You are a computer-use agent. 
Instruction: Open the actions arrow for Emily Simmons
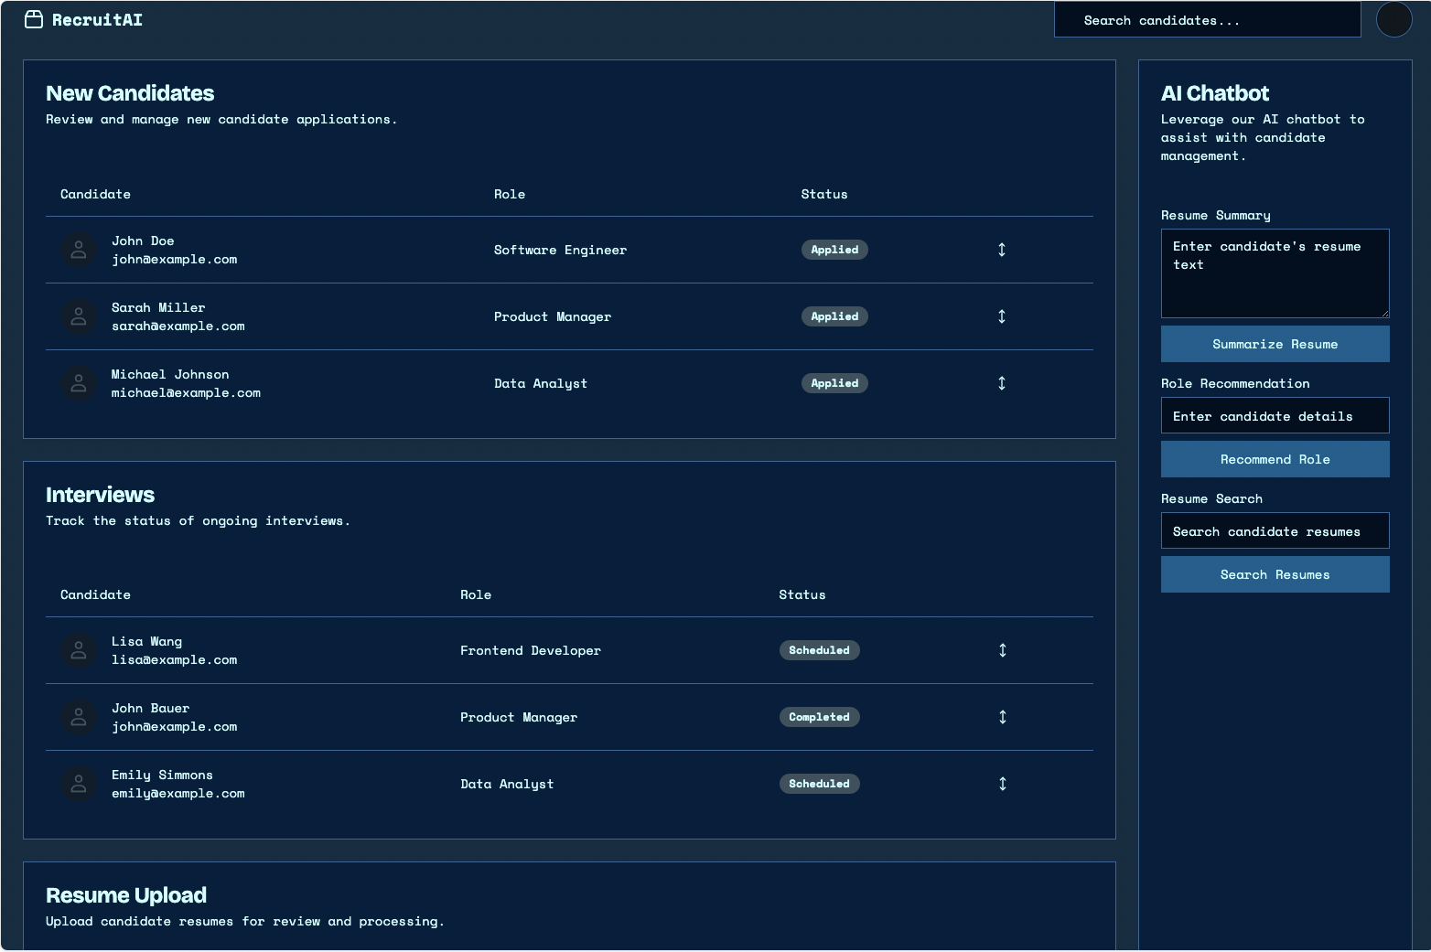(x=1003, y=784)
